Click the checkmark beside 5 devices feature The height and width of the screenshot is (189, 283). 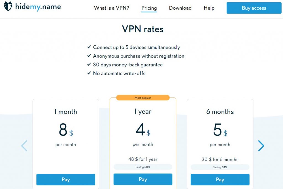coord(89,47)
